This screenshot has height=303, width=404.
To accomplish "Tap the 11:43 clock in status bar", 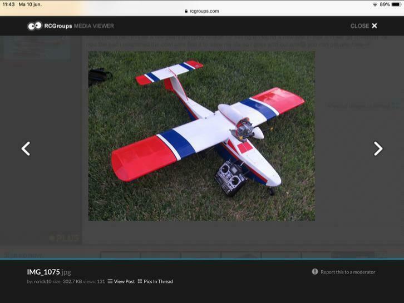I will (8, 4).
